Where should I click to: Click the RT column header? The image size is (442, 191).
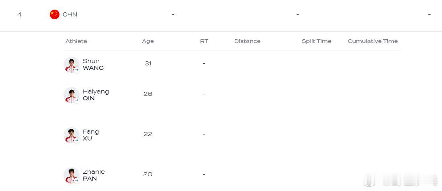point(204,41)
